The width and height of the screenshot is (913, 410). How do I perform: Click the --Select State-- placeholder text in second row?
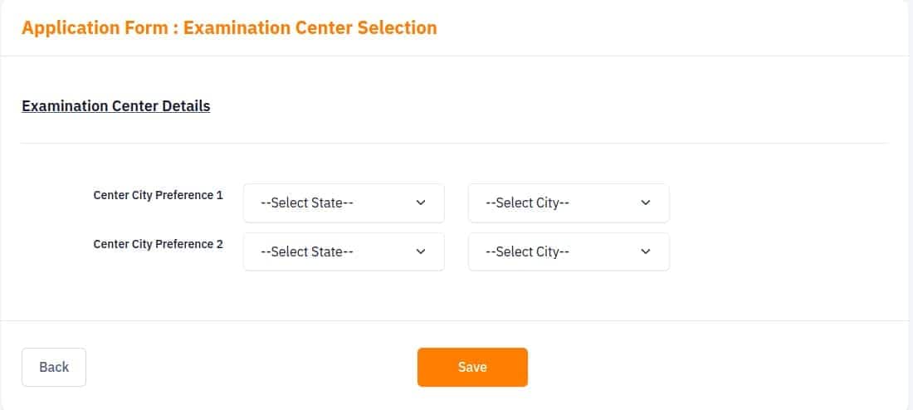coord(307,251)
